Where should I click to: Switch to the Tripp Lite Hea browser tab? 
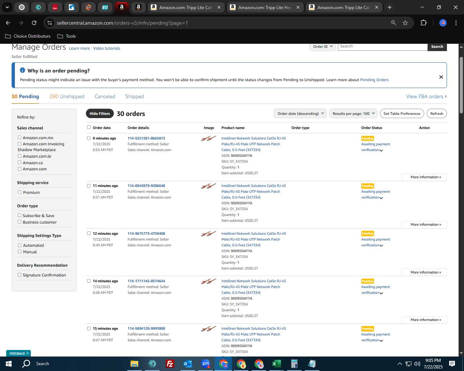(266, 7)
